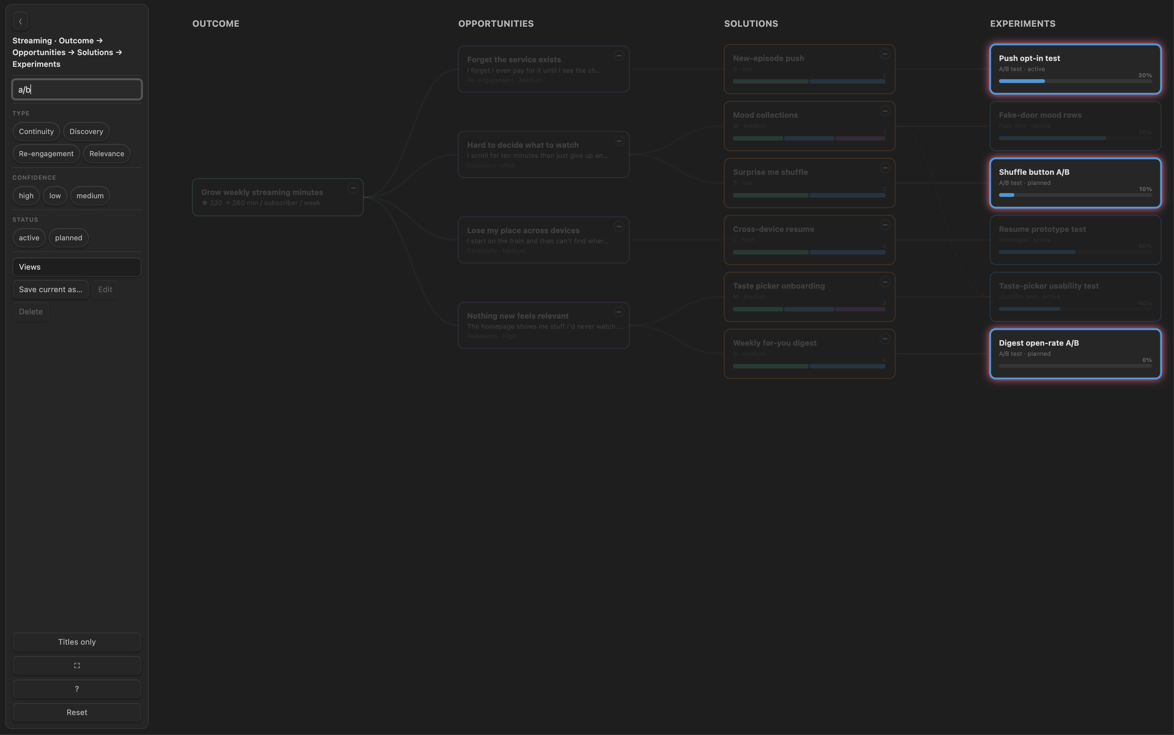Collapse the Weekly for-you digest solution
The image size is (1174, 735).
(885, 339)
